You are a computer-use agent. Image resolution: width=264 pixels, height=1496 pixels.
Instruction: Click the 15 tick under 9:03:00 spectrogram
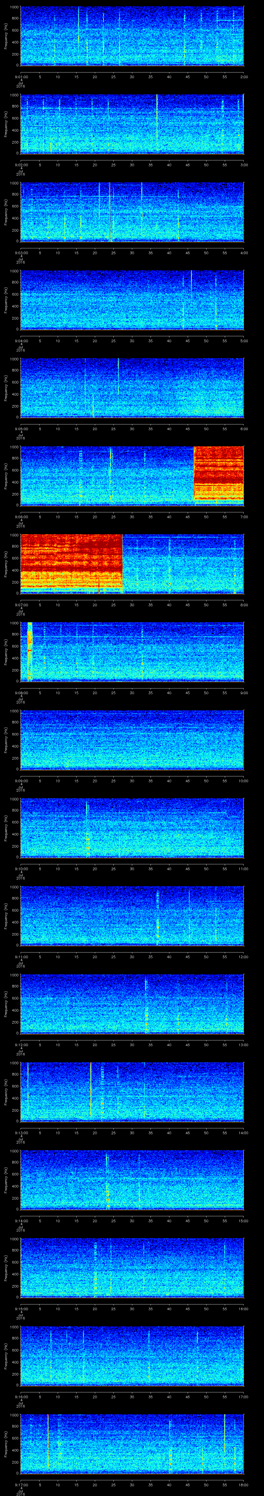[76, 253]
